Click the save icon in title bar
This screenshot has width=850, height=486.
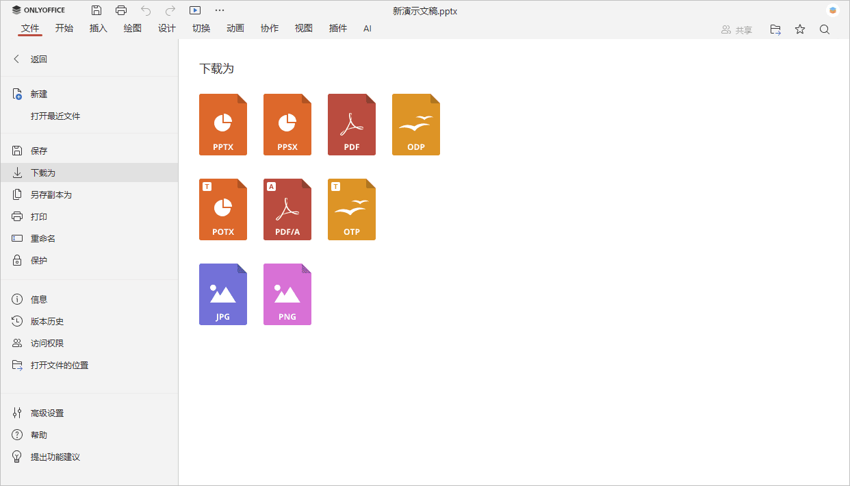[x=96, y=10]
